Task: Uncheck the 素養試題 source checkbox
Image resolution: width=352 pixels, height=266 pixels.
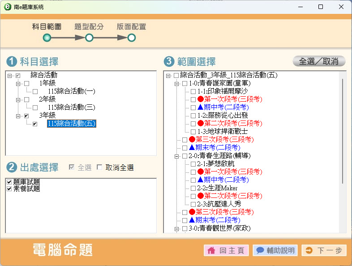Action: (9, 189)
